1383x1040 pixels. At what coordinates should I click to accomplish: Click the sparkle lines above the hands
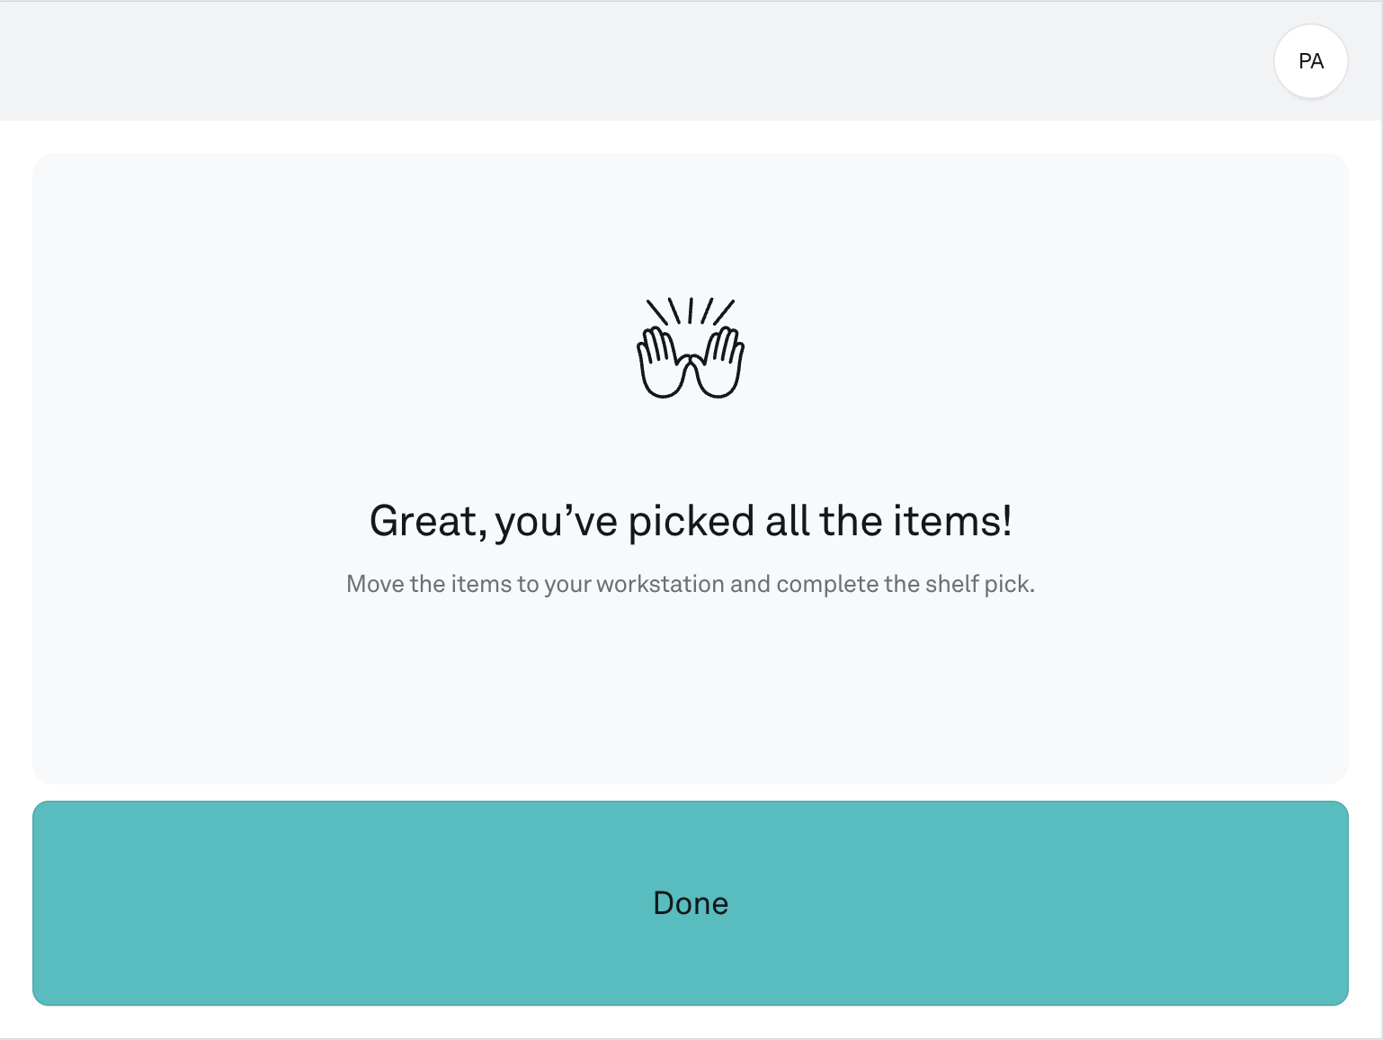[691, 311]
